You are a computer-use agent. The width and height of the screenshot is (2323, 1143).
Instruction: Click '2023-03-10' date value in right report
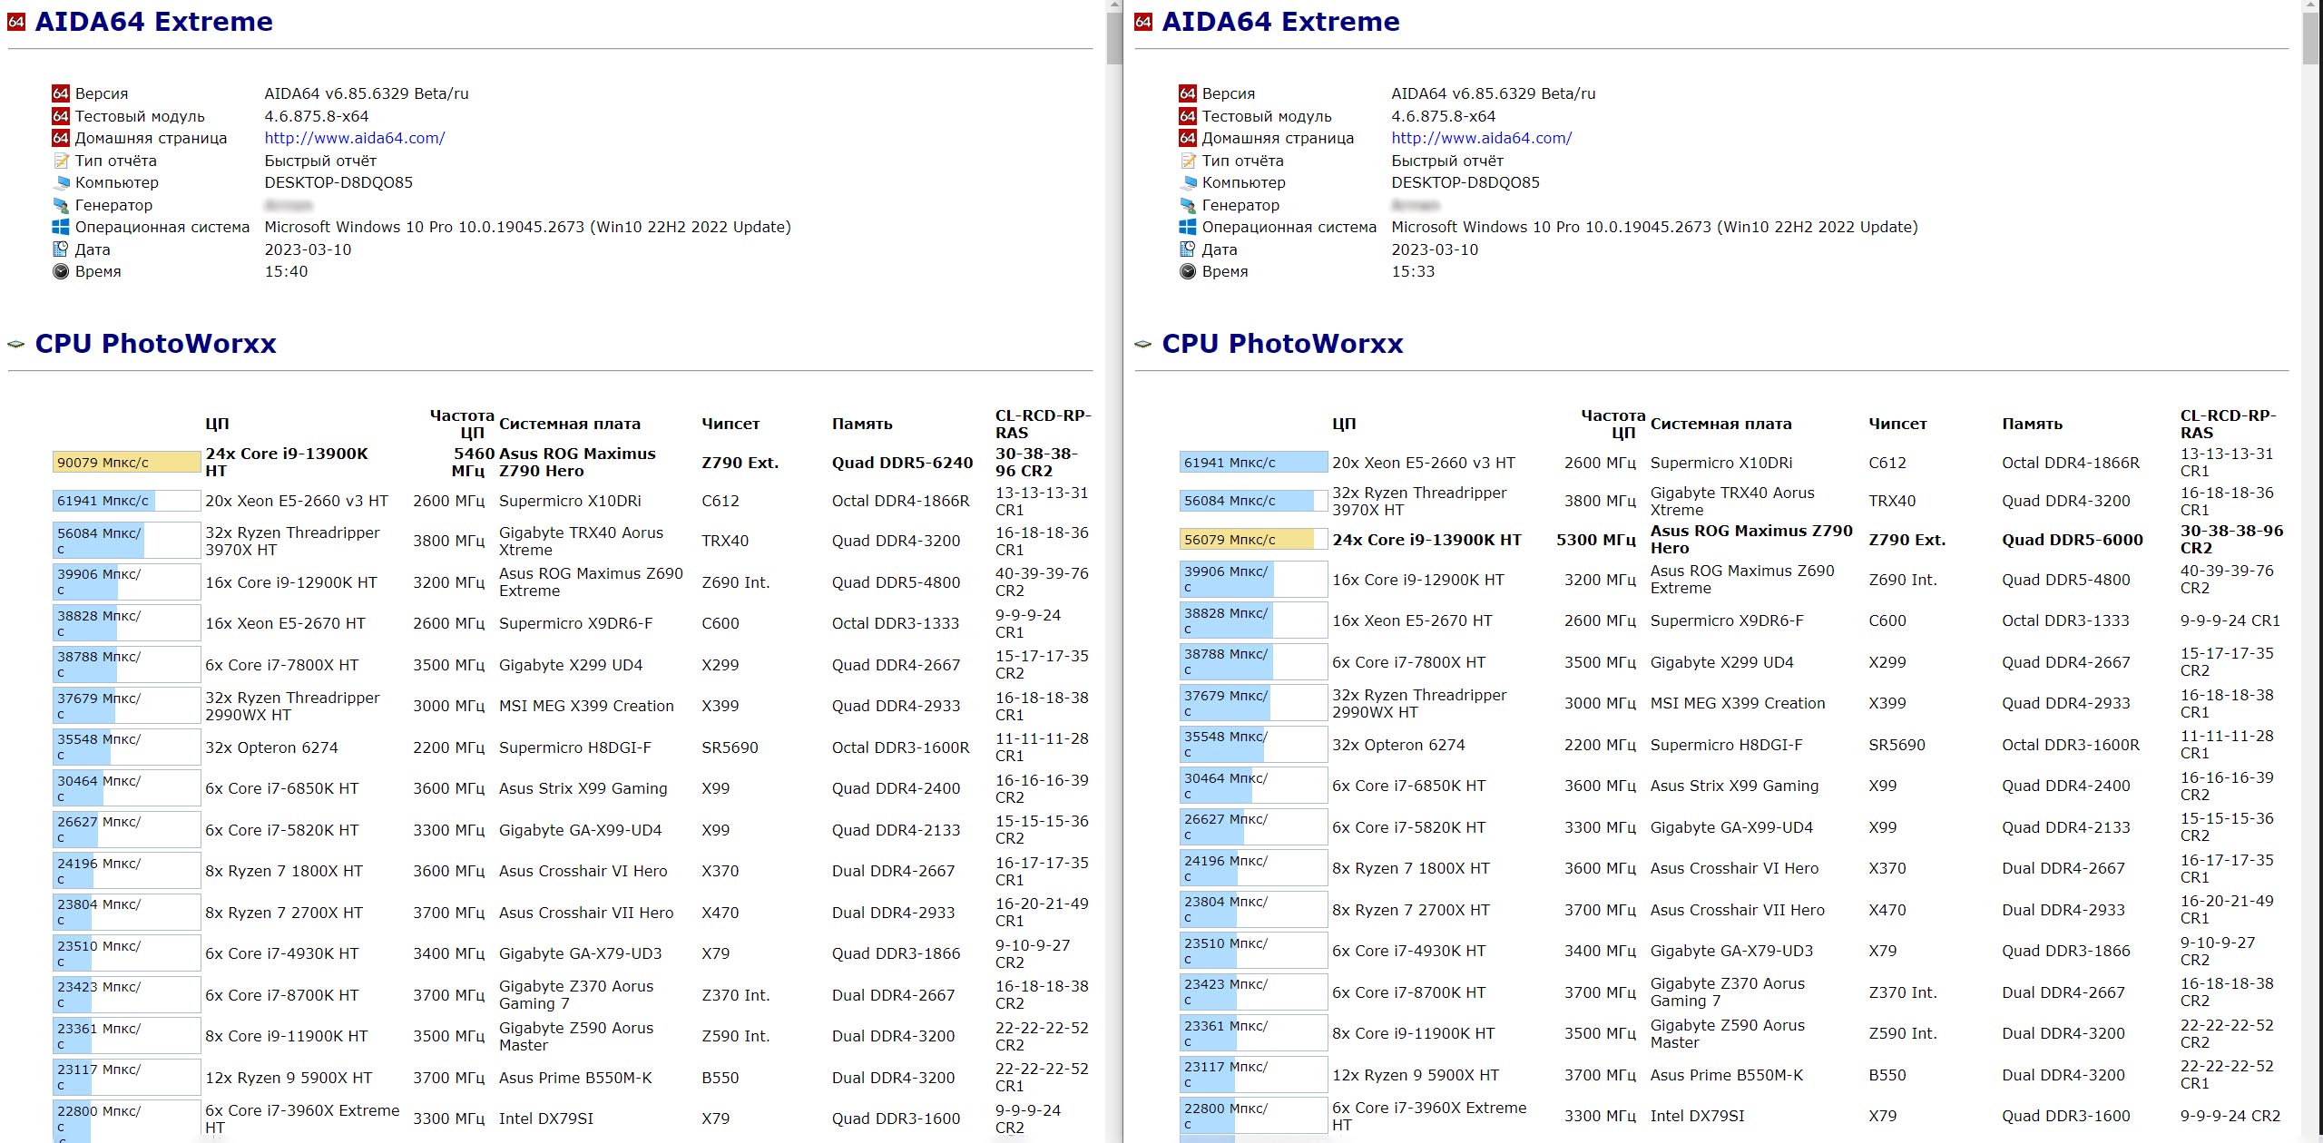point(1435,249)
